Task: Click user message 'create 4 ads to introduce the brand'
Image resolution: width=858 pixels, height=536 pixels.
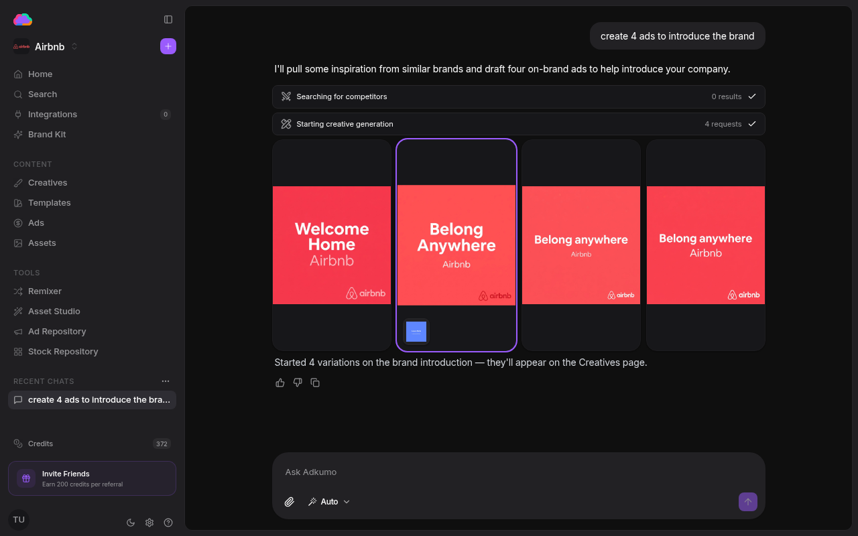Action: (x=678, y=36)
